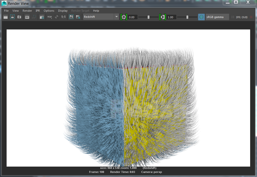Click the Remove Image icon
Screen dimensions: 257x177
tap(78, 17)
